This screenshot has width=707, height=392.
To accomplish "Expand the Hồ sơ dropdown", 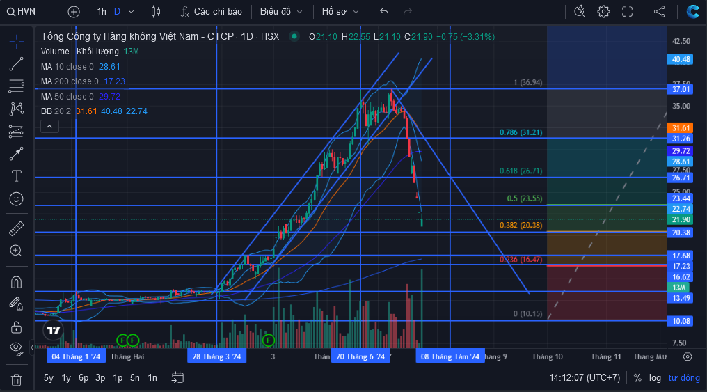I will click(340, 12).
